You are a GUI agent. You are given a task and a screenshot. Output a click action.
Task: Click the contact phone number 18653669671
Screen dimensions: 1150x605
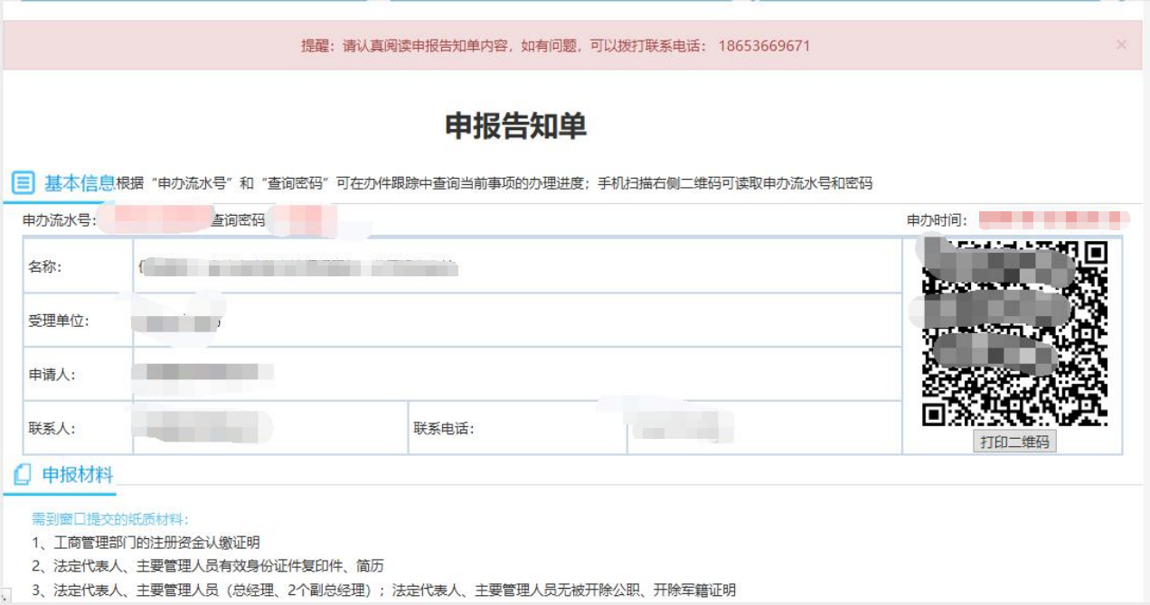(x=764, y=45)
